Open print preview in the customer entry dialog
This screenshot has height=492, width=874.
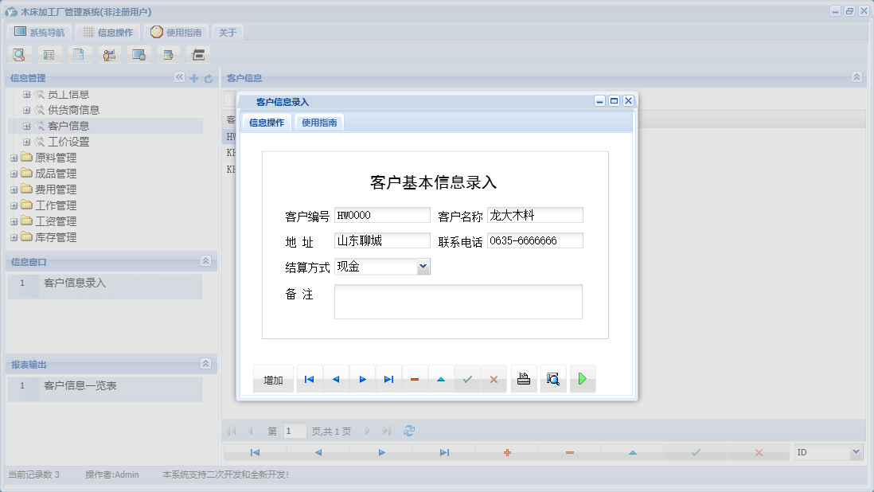[552, 379]
